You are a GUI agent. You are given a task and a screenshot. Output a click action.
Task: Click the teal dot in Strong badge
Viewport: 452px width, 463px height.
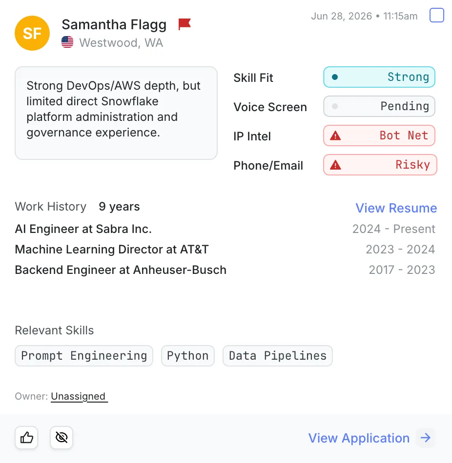click(x=335, y=77)
